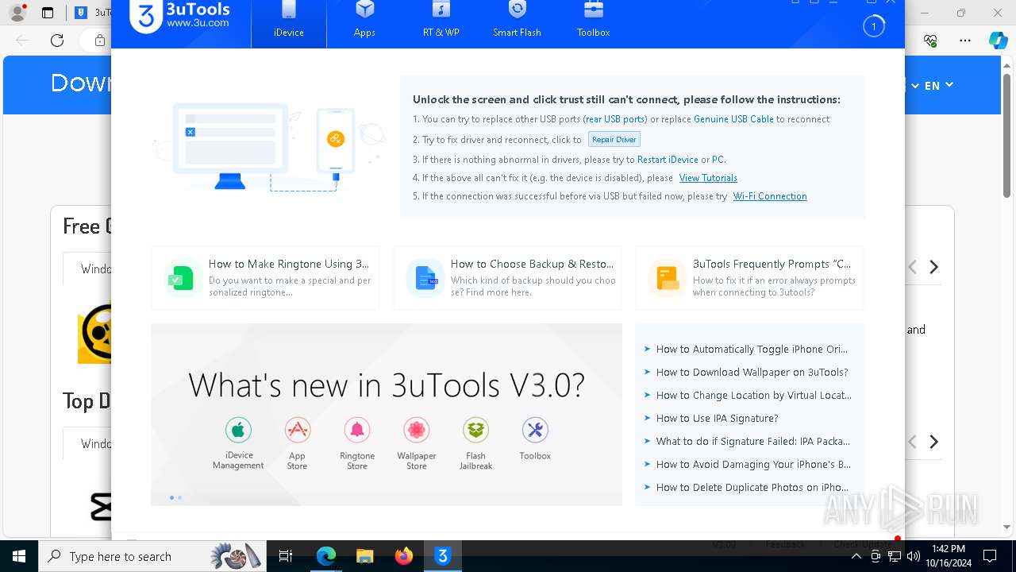
Task: Click the Edge scrollbar down arrow
Action: (1007, 527)
